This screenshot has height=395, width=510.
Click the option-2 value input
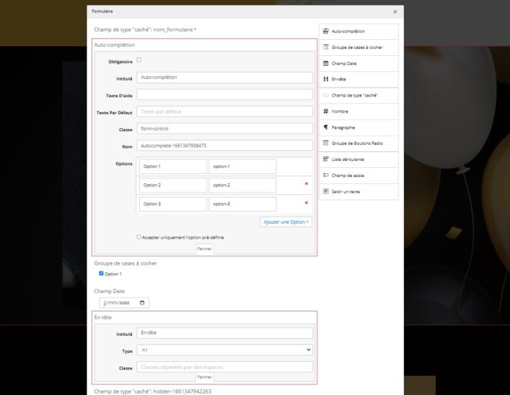click(x=242, y=185)
